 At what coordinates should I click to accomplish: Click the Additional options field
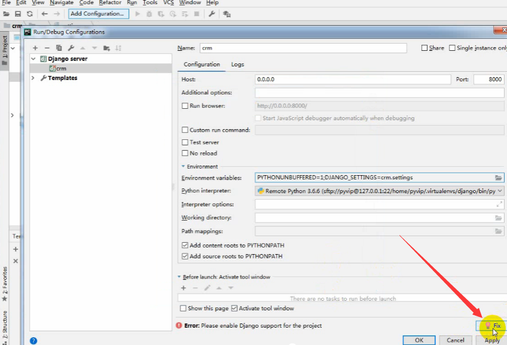379,93
